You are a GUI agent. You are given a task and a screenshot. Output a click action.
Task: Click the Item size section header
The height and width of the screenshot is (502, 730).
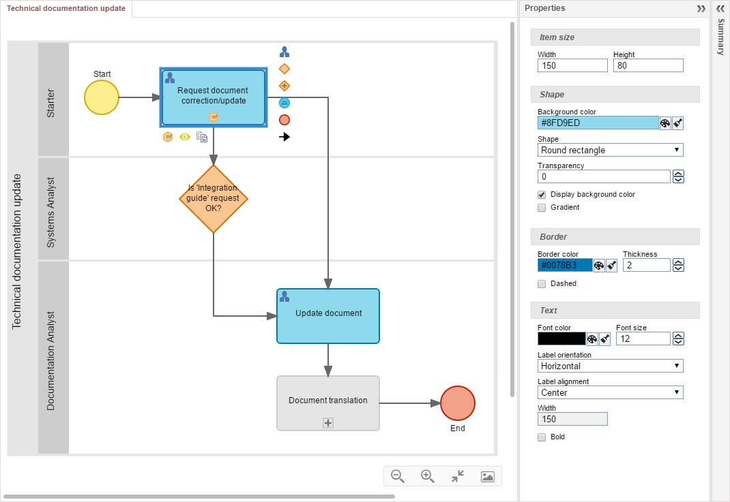(x=615, y=37)
